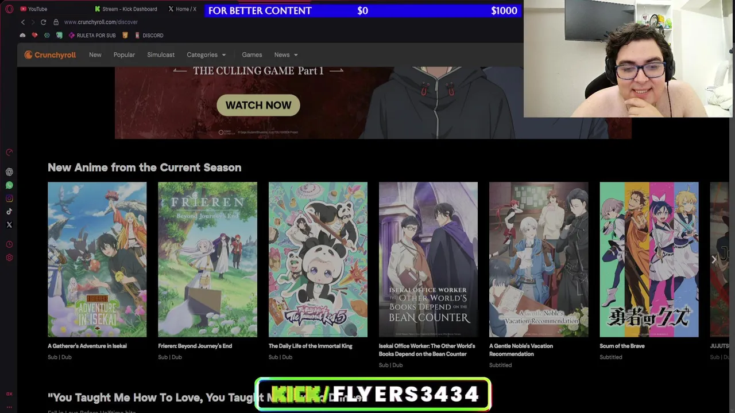Click the $1000 donation goal bar
The image size is (735, 413).
point(363,10)
